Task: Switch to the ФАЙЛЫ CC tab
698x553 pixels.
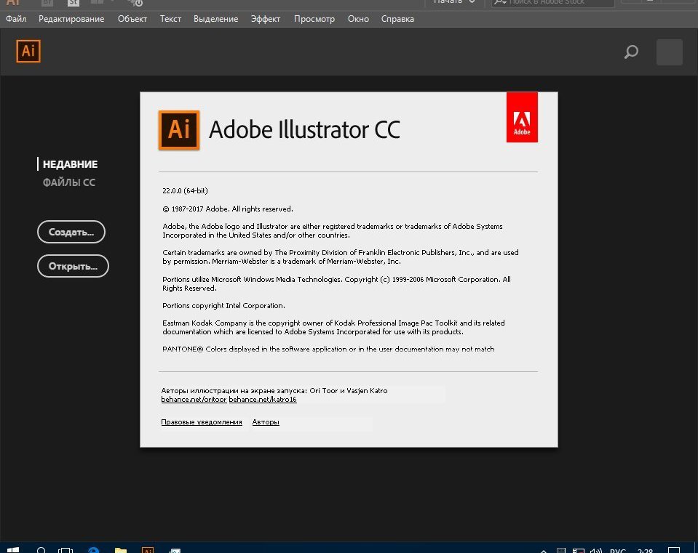Action: [69, 182]
